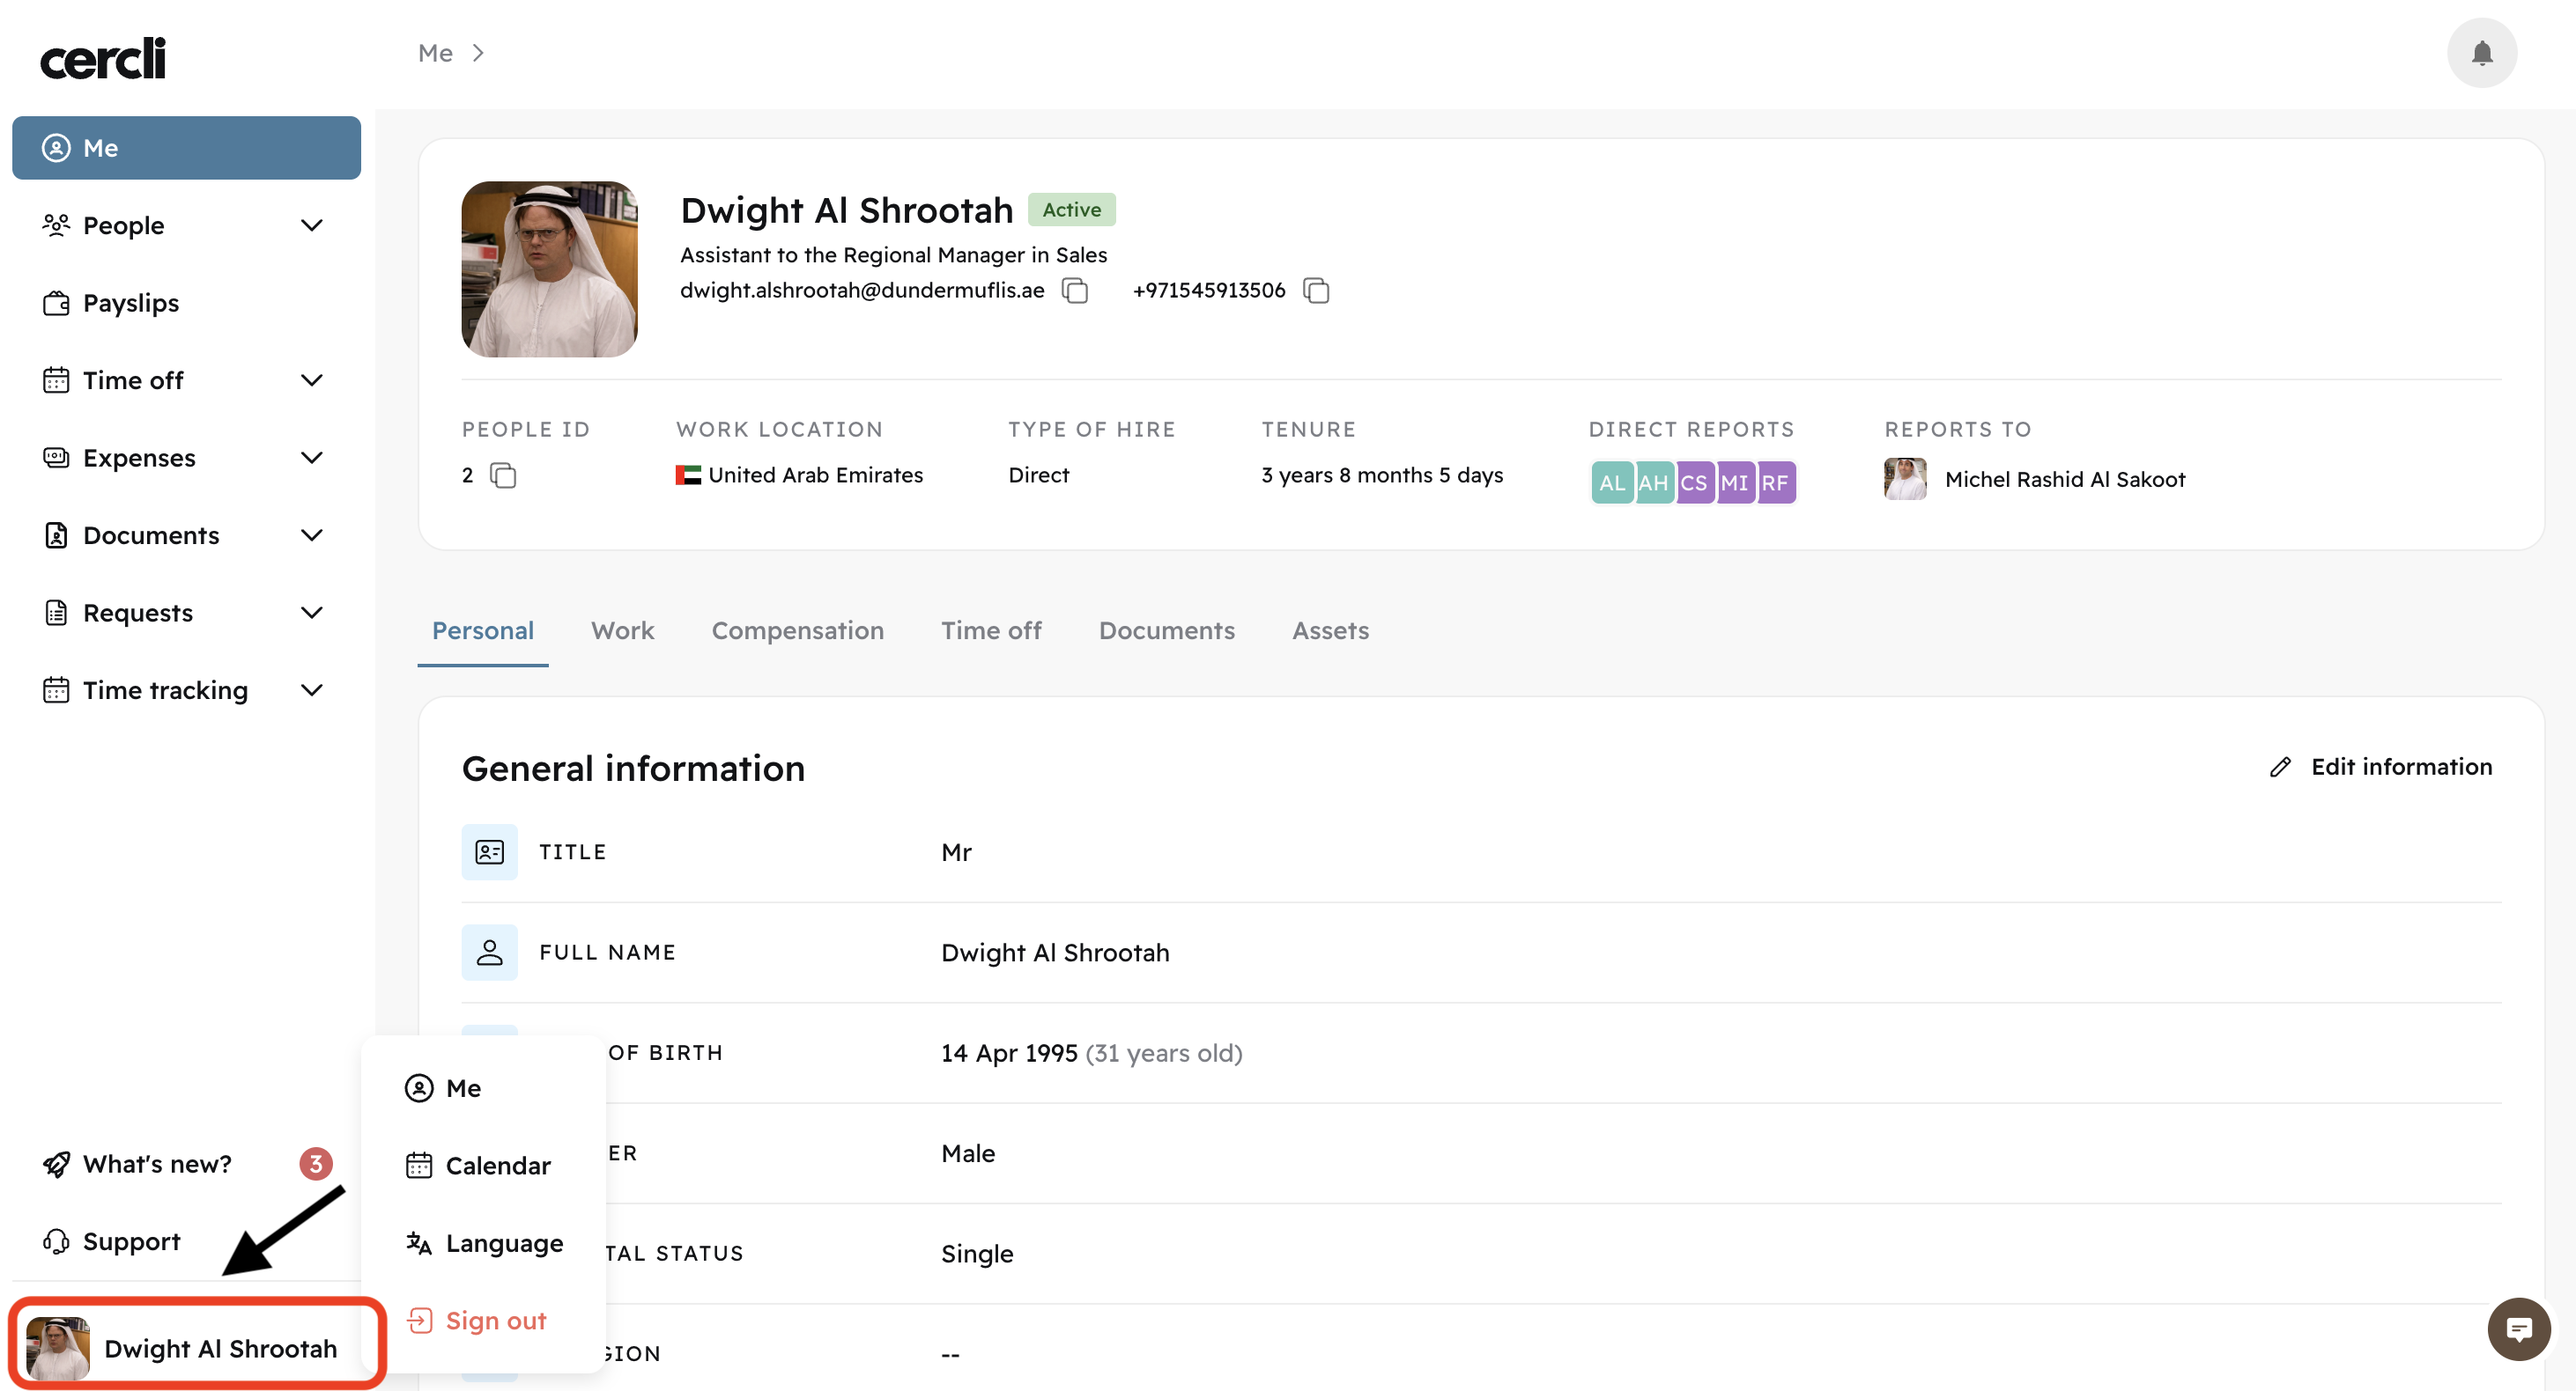Expand the Documents sidebar chevron
Screen dimensions: 2576x1391
coord(312,535)
